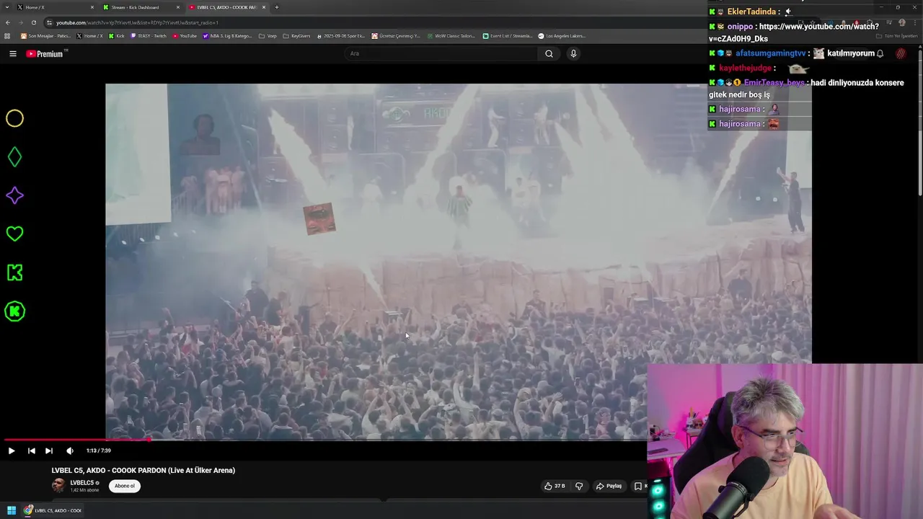Open a new browser tab with plus
The image size is (923, 519).
click(x=277, y=7)
